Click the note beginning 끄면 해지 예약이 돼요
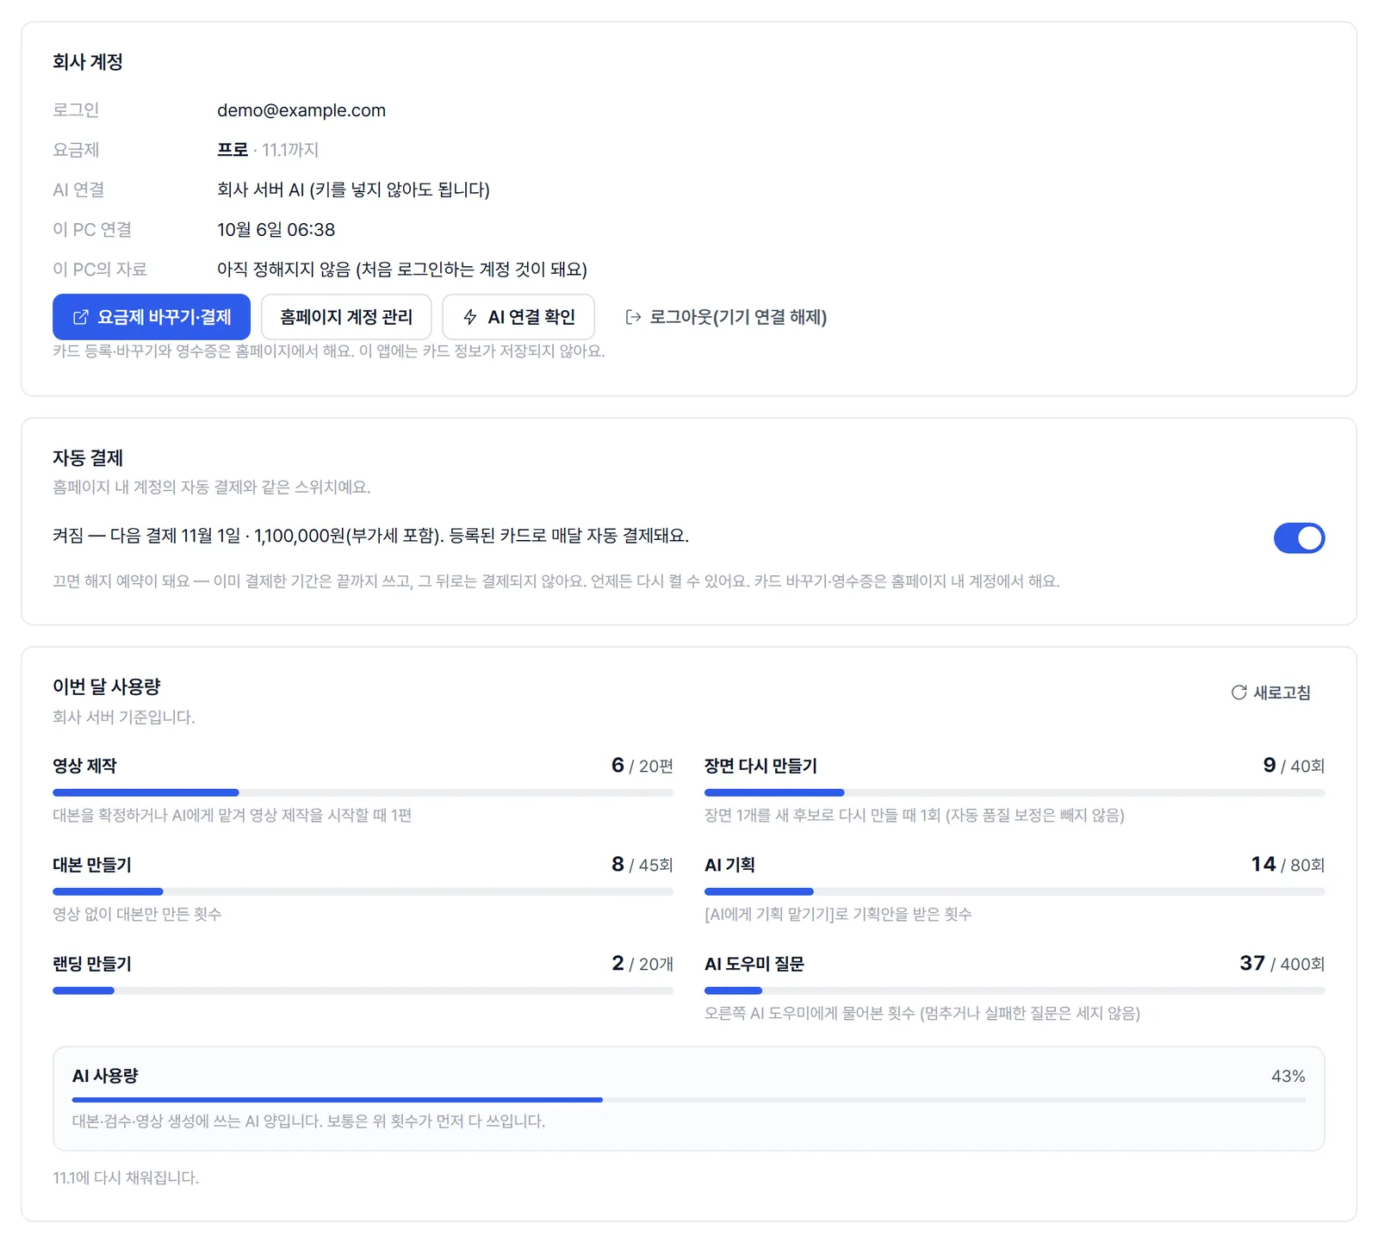1378x1242 pixels. tap(556, 581)
